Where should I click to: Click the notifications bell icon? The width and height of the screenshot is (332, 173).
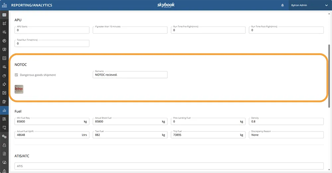click(283, 5)
